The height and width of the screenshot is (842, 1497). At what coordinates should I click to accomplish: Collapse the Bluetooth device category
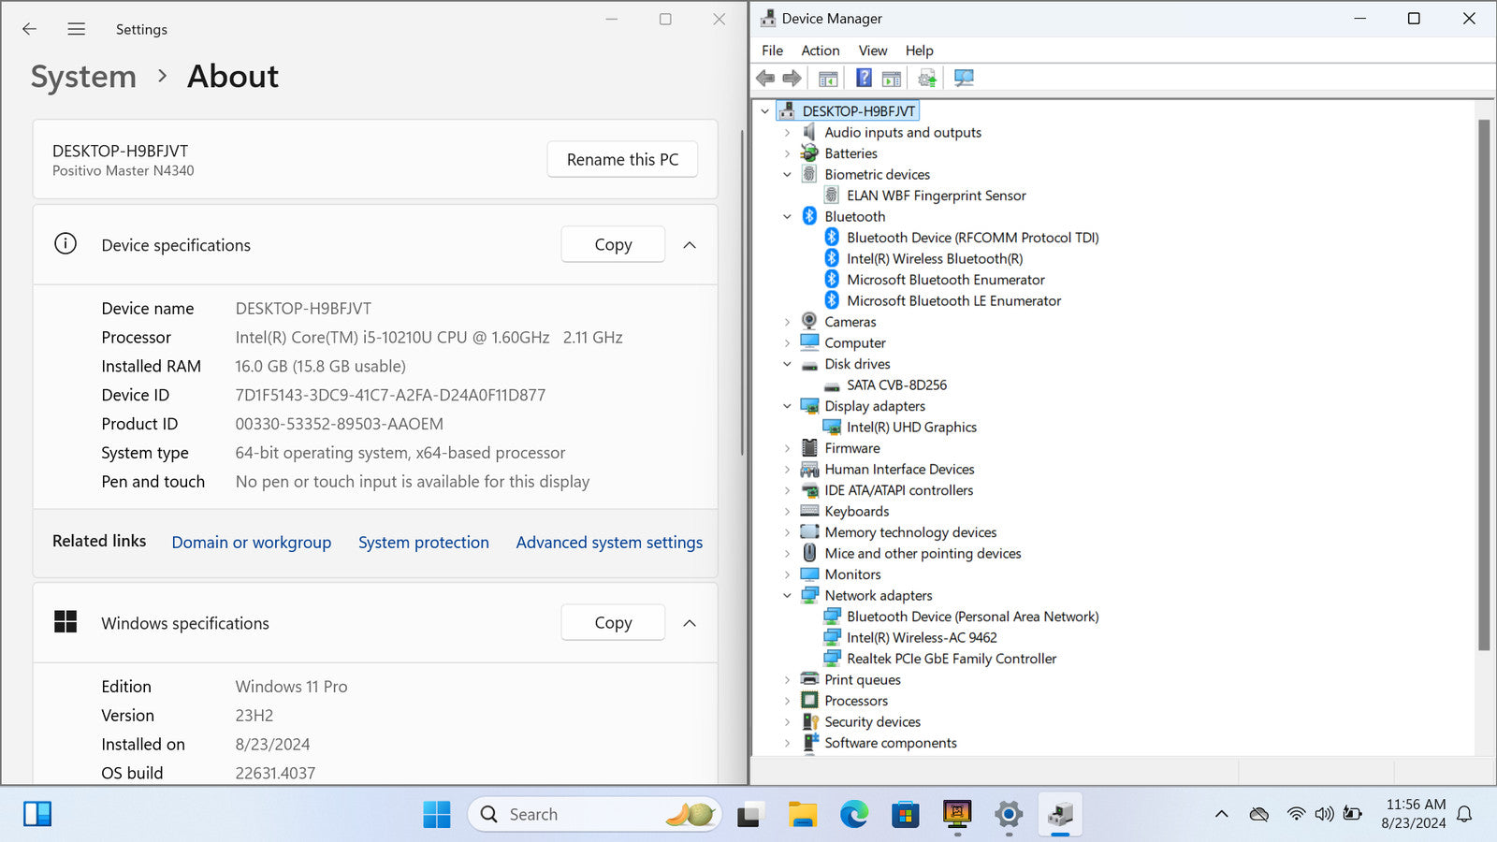point(787,217)
